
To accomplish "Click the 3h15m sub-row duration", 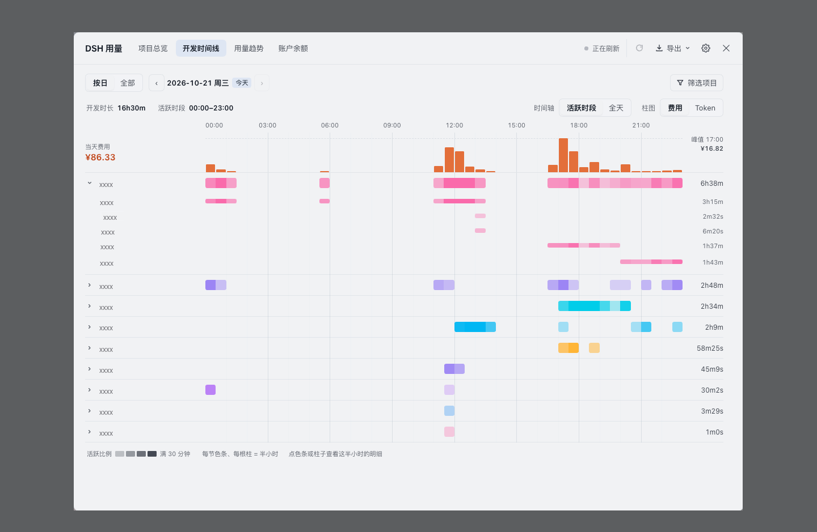I will [x=713, y=202].
